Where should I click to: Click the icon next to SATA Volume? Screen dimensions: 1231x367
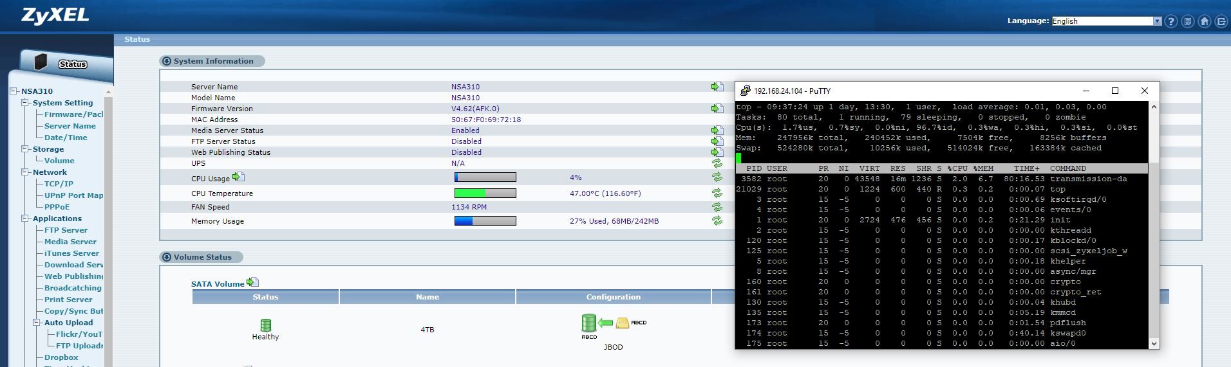[x=252, y=282]
